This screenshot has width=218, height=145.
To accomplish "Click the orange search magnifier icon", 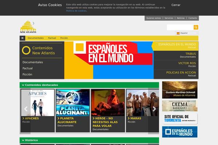I will 196,27.
